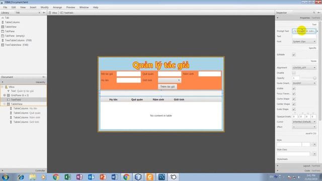
Task: Toggle the Editable checkbox
Action: 294,55
